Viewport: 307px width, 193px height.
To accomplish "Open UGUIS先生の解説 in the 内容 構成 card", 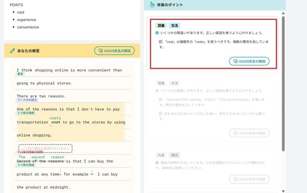I will point(249,179).
